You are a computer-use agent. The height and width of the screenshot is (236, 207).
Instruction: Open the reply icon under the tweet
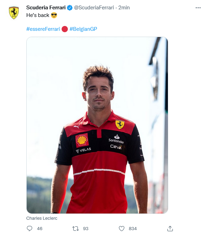coord(29,228)
